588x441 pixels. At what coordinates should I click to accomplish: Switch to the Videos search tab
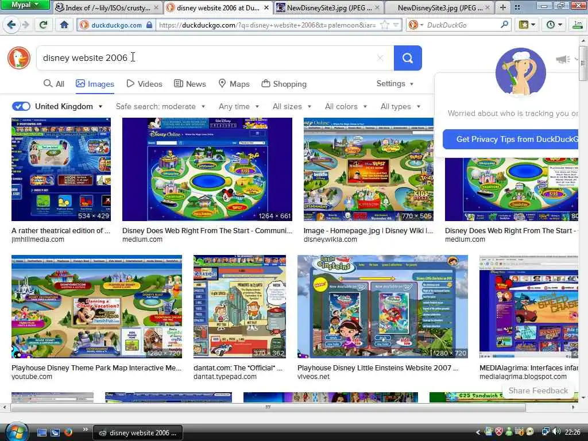pyautogui.click(x=144, y=84)
